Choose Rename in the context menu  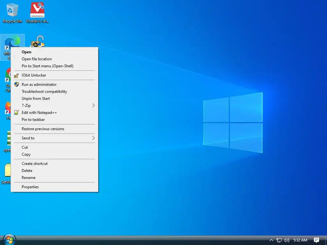[54, 178]
